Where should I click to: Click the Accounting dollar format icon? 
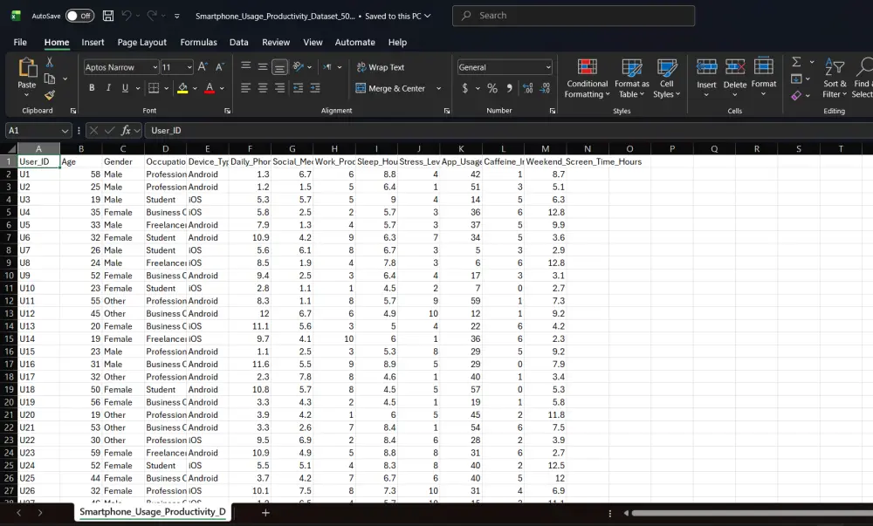click(x=465, y=88)
